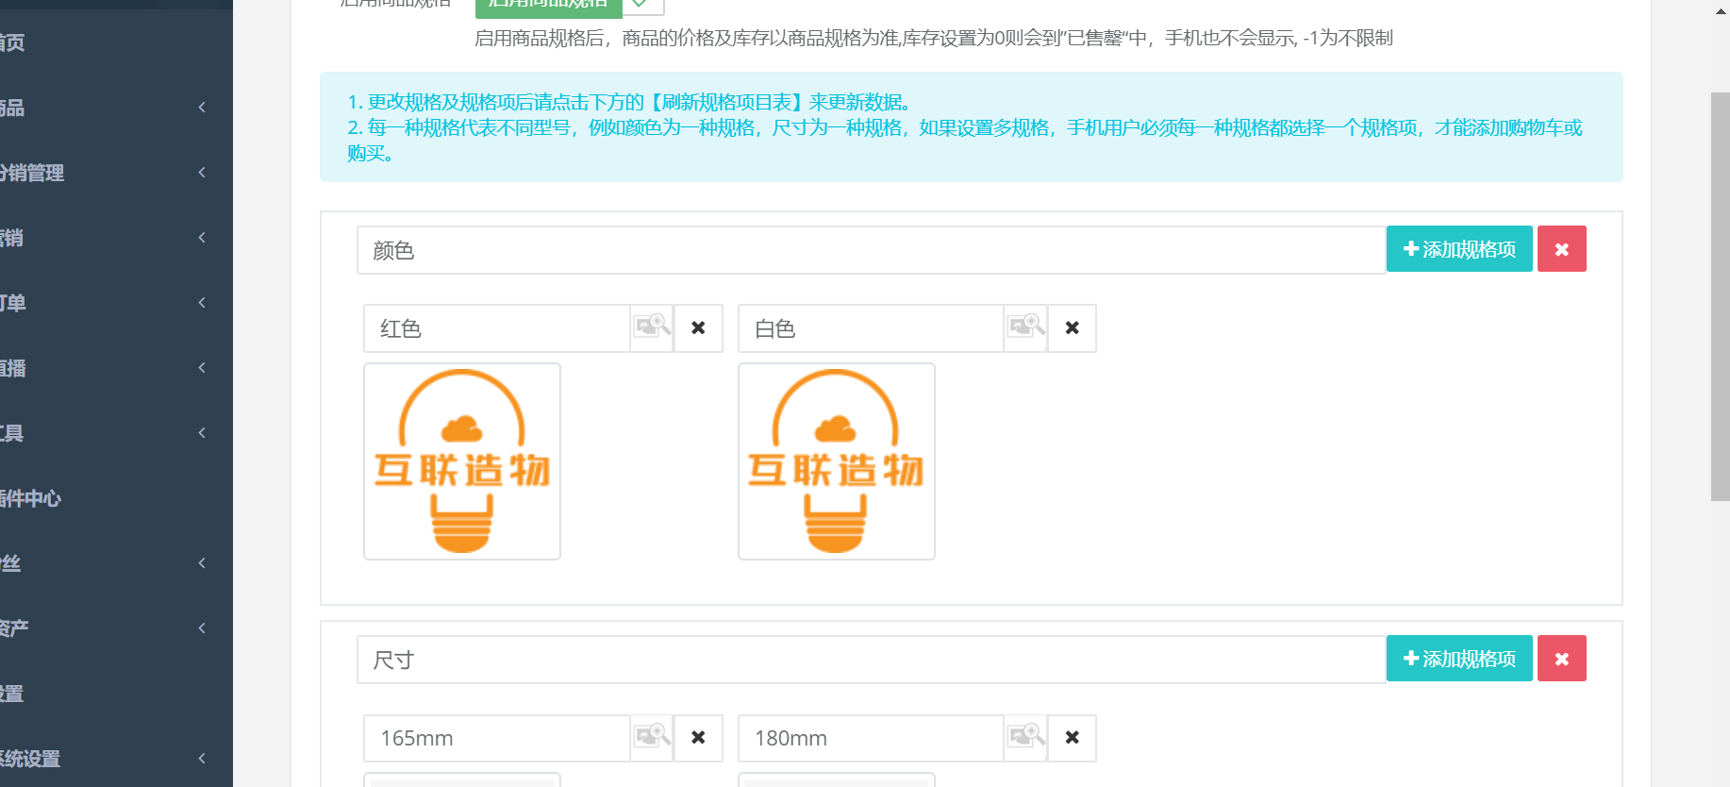1730x787 pixels.
Task: Expand the 营销 sidebar menu chevron
Action: point(201,238)
